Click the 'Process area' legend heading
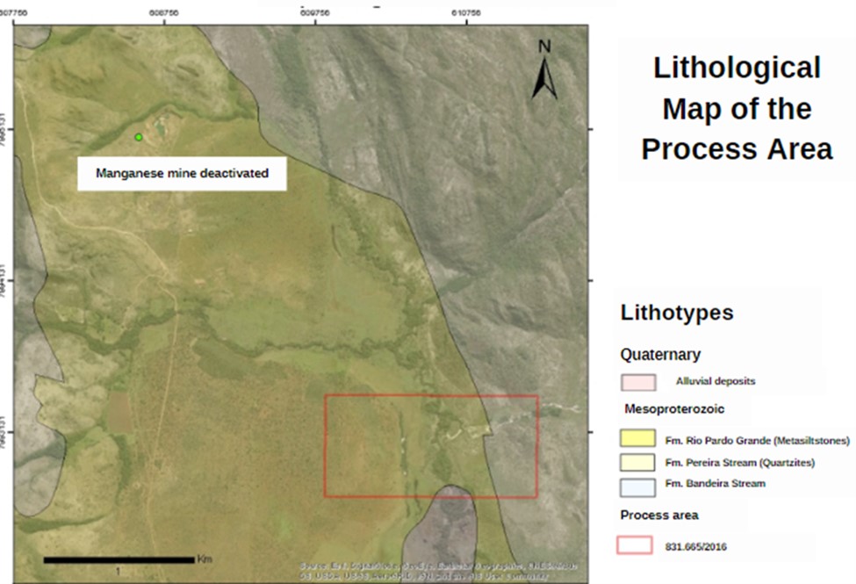 [659, 515]
